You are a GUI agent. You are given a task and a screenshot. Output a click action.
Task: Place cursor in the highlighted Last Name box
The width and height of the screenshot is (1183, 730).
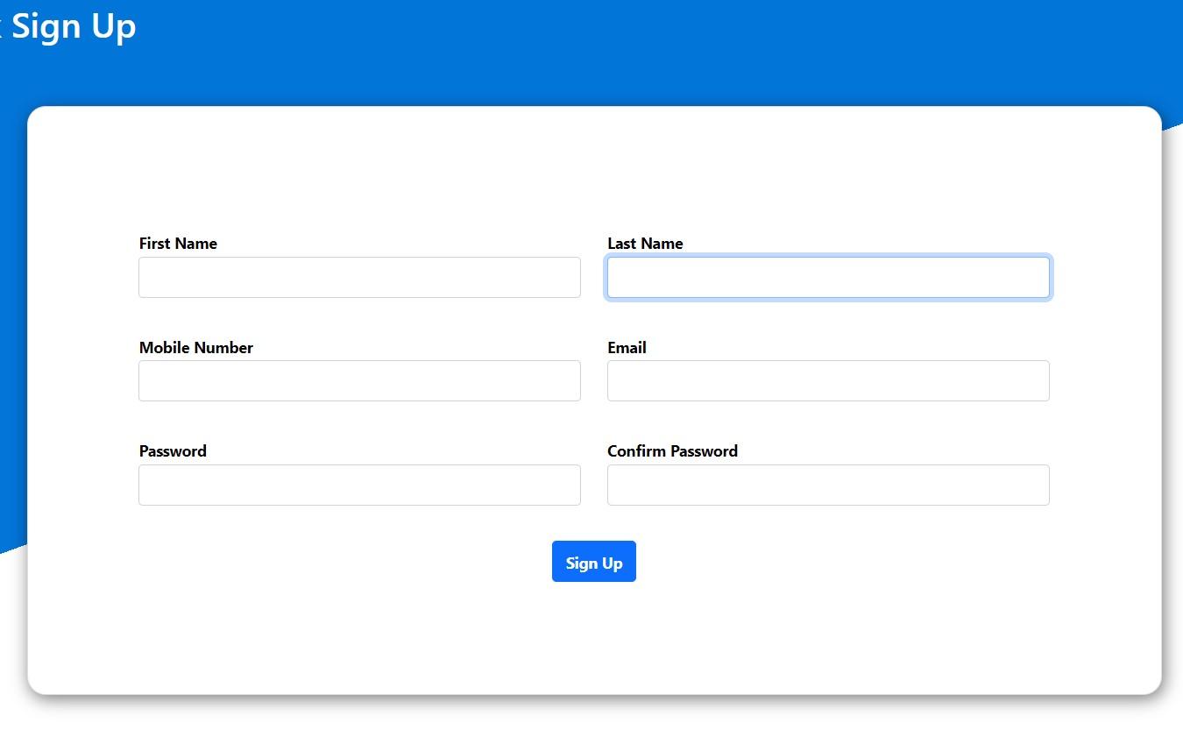click(x=828, y=277)
